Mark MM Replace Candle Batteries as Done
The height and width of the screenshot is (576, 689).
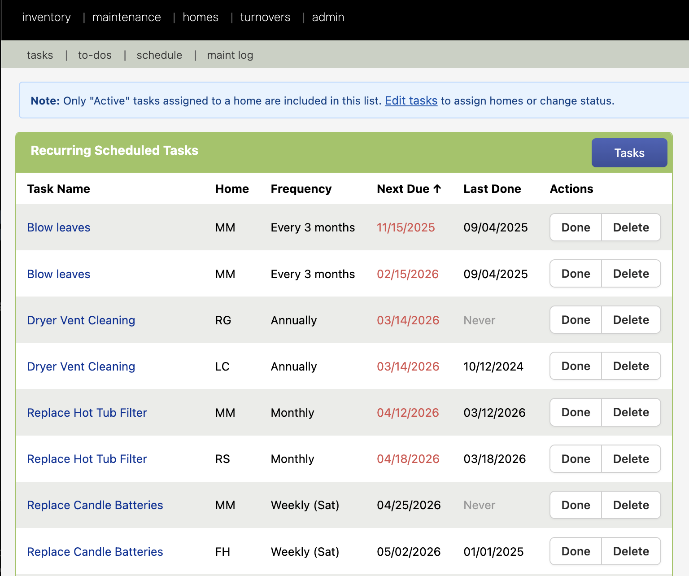[x=576, y=505]
